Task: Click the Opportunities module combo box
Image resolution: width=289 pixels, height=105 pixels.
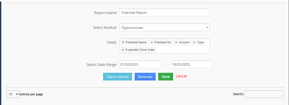Action: [x=162, y=28]
